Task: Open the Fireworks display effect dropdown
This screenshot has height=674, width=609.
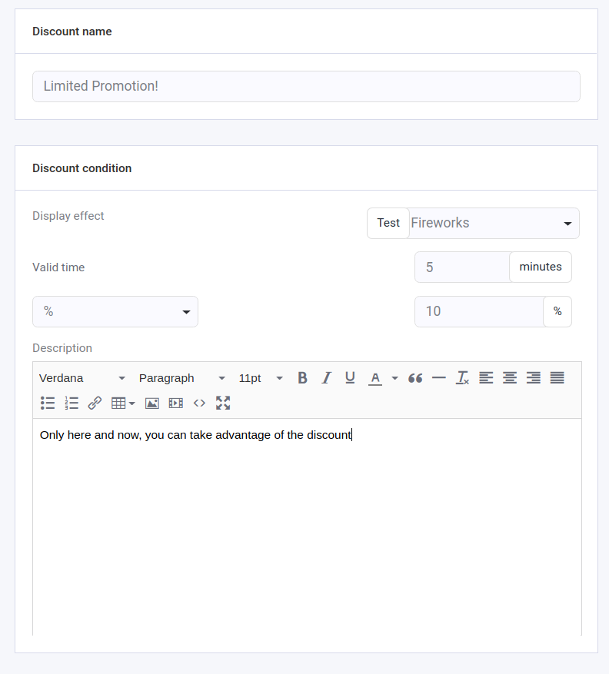Action: (x=494, y=224)
